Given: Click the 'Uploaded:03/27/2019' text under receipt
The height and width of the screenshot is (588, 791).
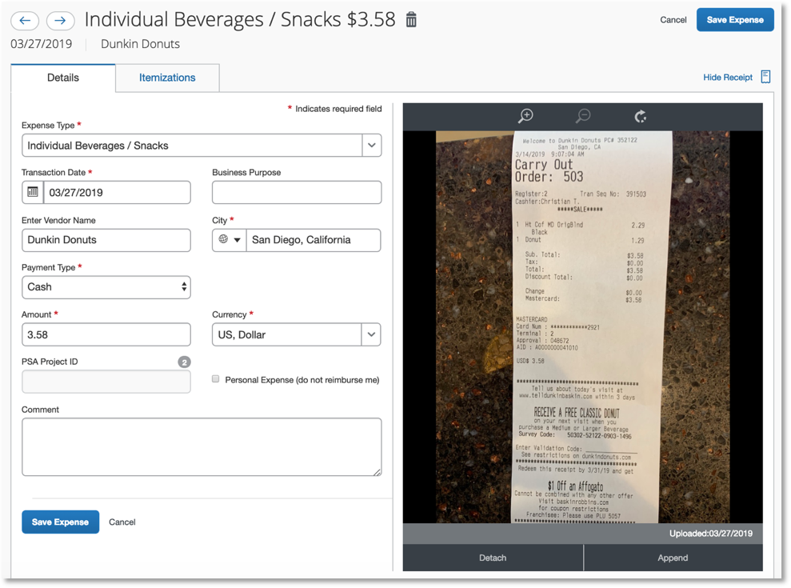Looking at the screenshot, I should pyautogui.click(x=711, y=534).
